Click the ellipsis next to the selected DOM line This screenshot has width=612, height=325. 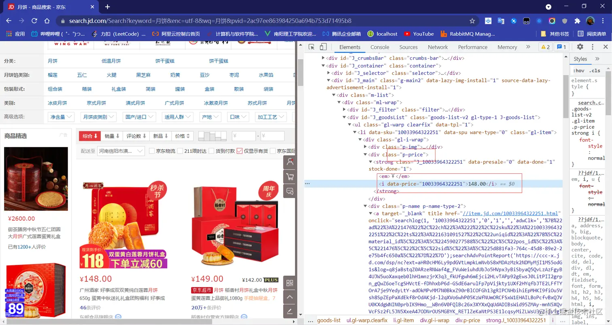308,184
